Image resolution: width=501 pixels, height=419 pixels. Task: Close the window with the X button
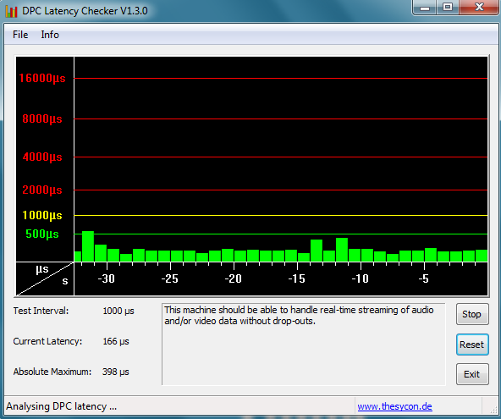coord(479,8)
